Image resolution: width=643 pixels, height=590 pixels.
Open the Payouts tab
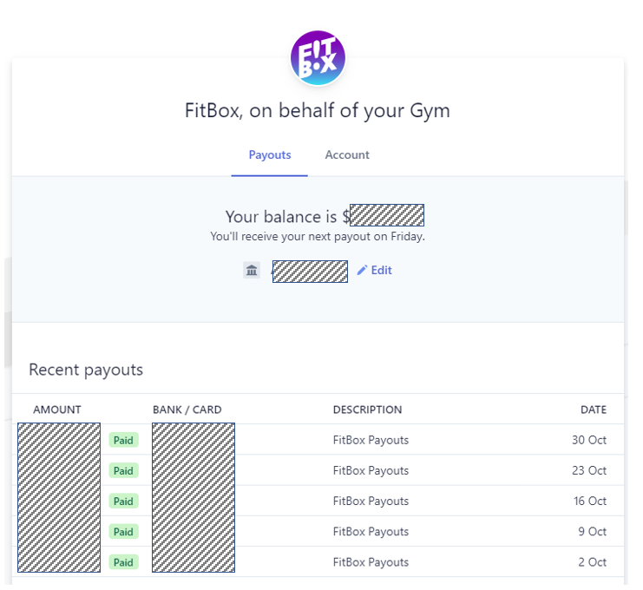click(x=269, y=154)
